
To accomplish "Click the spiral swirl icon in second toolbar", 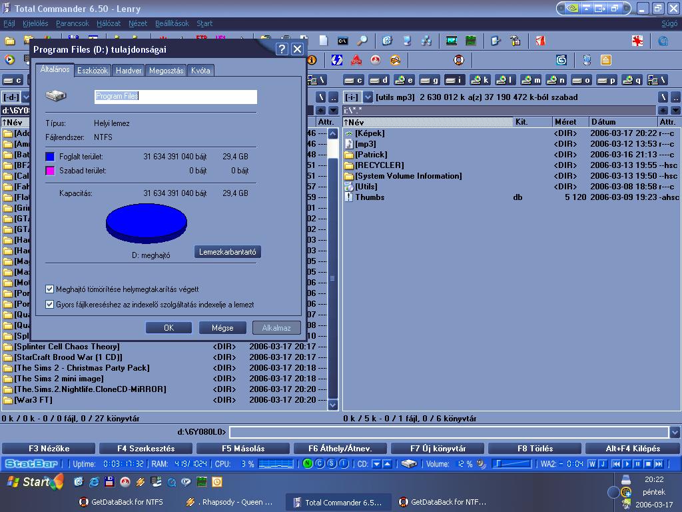I will point(561,60).
